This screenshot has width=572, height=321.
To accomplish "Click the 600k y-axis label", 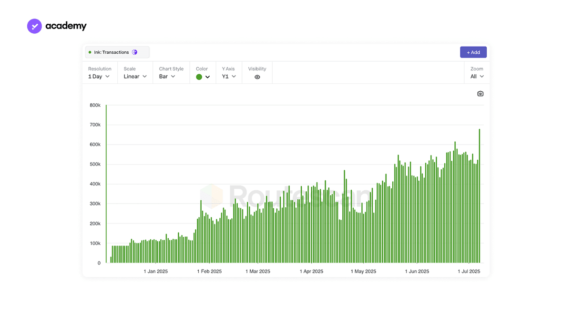I will click(x=95, y=145).
